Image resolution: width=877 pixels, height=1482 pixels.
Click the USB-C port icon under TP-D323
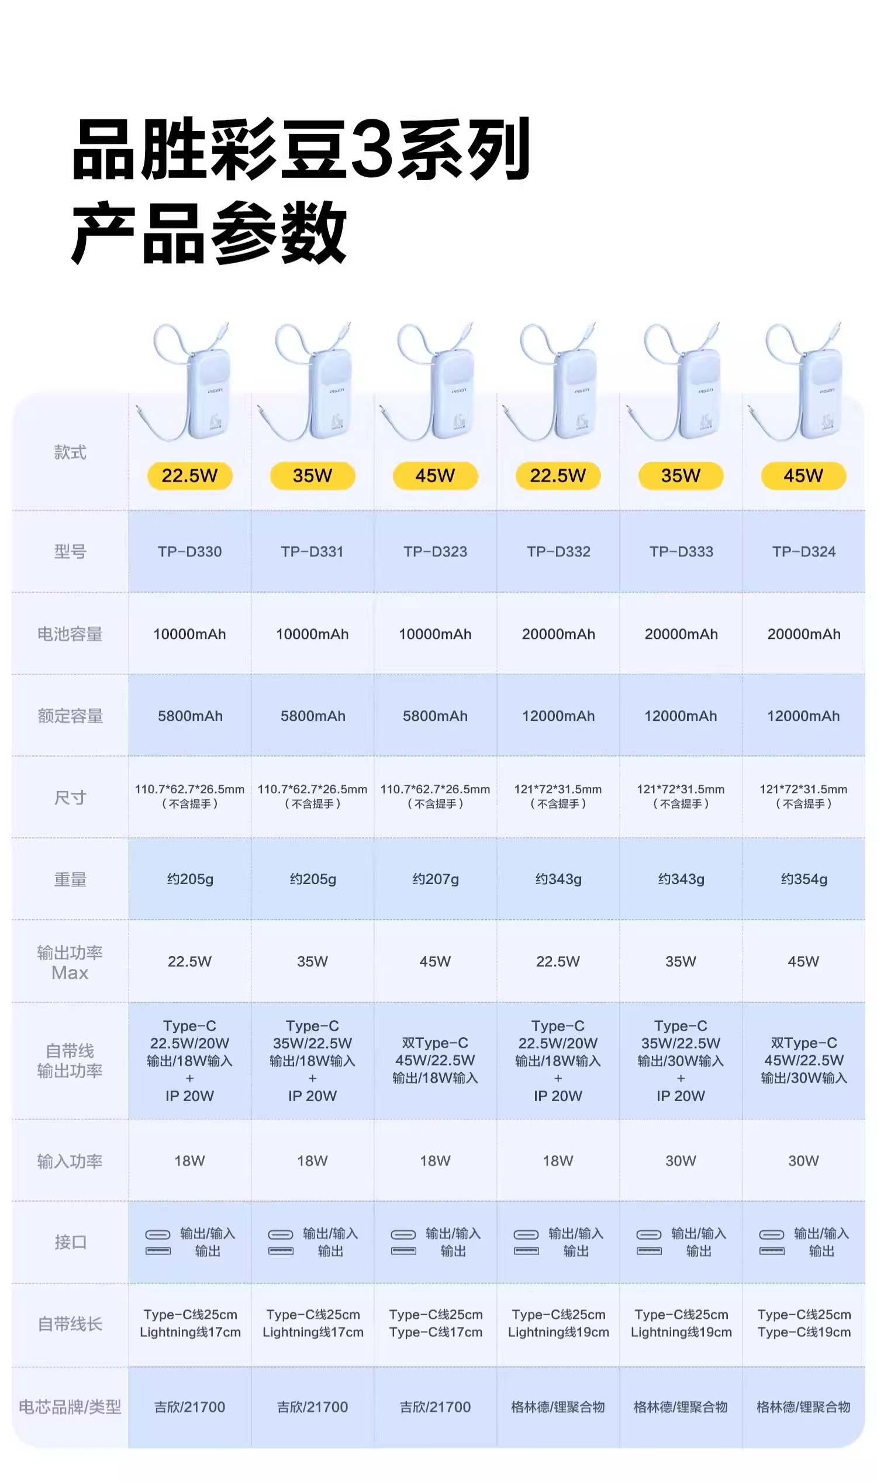point(403,1234)
